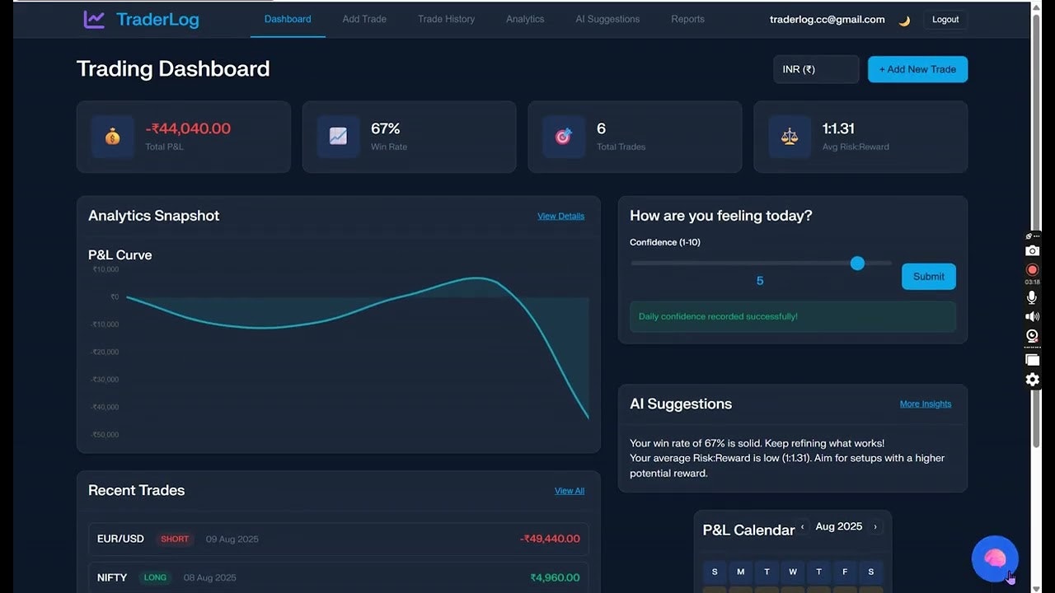Screen dimensions: 1055x593
Task: Click the LONG badge on NIFTY trade
Action: [x=155, y=577]
